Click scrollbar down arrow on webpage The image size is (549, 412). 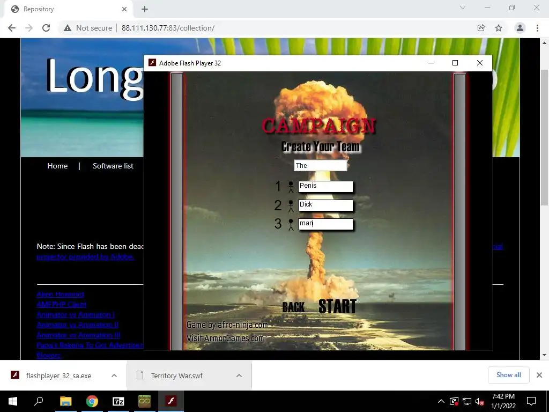[x=544, y=355]
